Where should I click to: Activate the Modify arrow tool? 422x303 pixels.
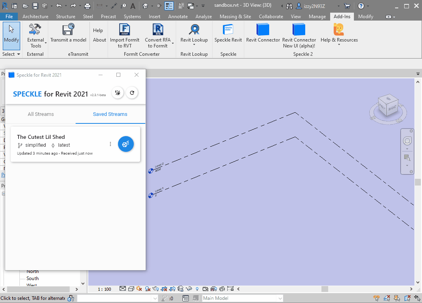click(x=11, y=36)
